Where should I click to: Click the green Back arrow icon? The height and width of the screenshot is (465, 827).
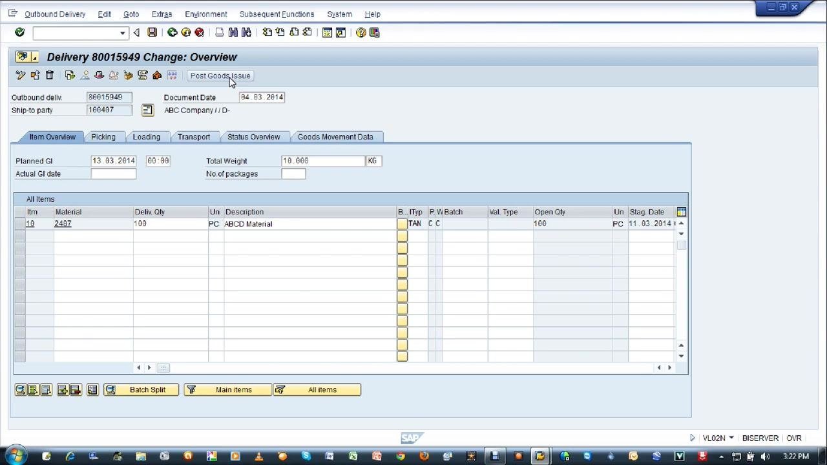(x=173, y=32)
